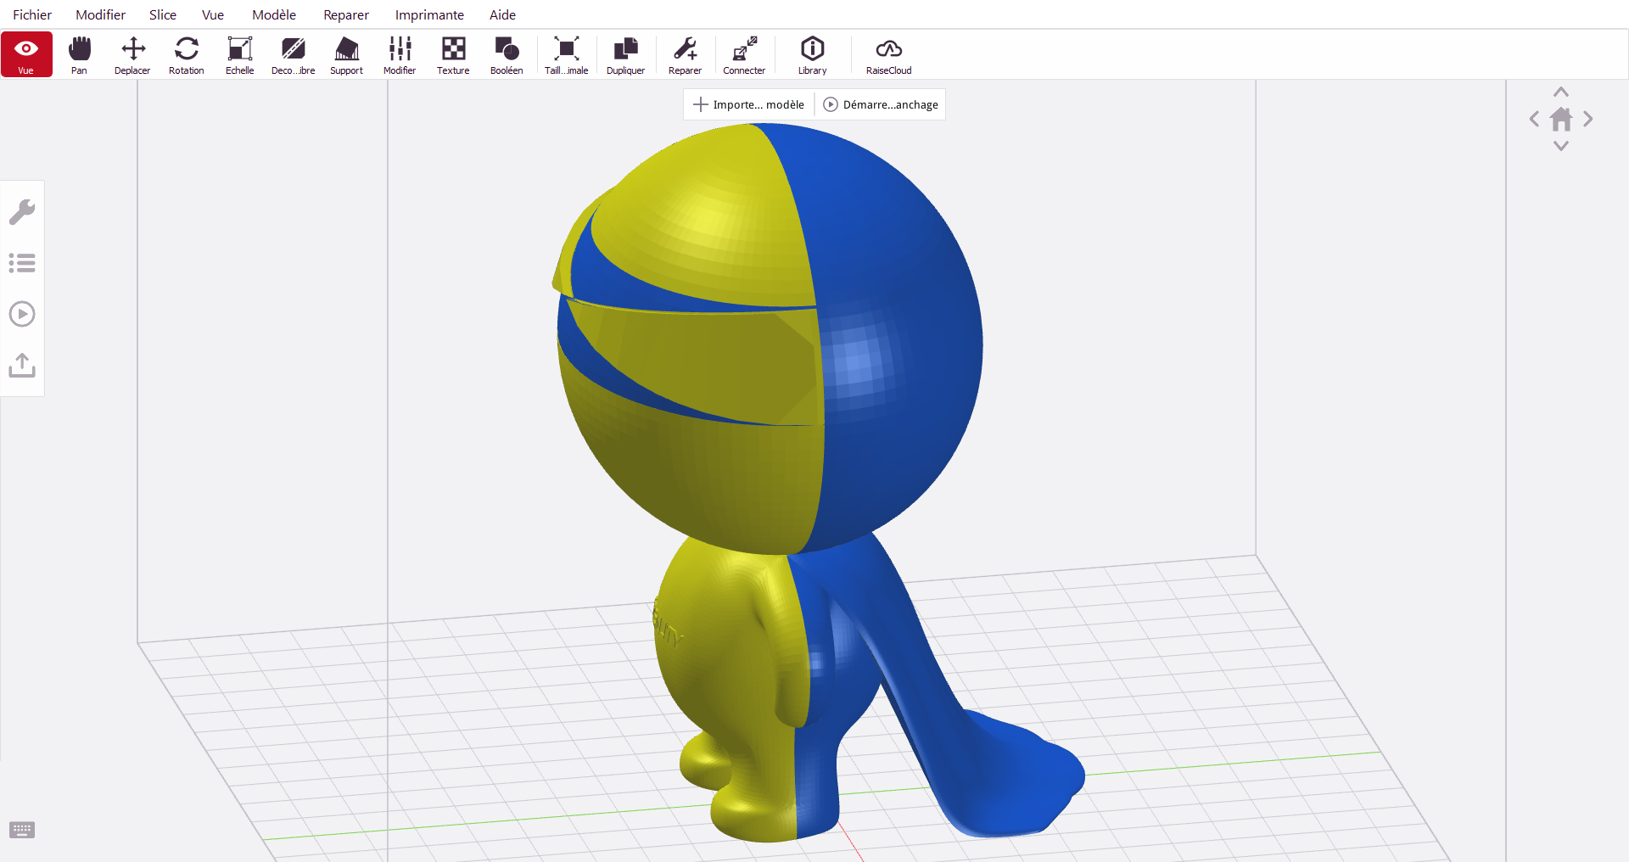Reset camera with the home icon
Viewport: 1629px width, 862px height.
[x=1561, y=119]
